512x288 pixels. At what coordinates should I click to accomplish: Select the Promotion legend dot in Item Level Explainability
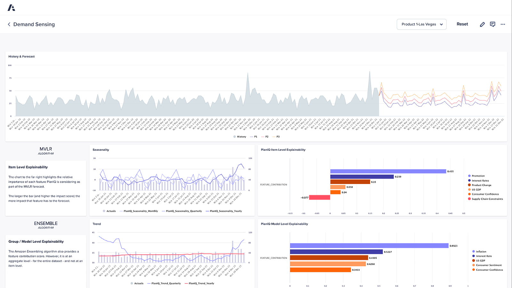(469, 176)
